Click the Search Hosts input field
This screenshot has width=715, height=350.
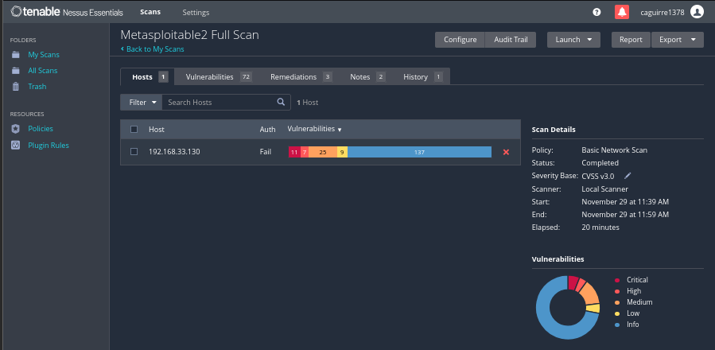(x=219, y=103)
